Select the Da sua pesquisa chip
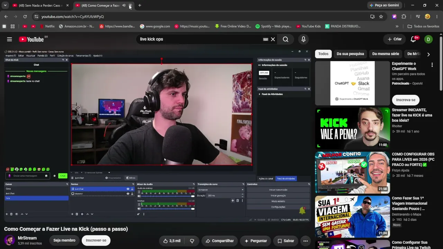This screenshot has width=443, height=249. click(x=350, y=54)
